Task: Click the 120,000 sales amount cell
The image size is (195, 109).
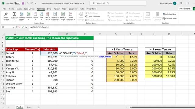Action: pyautogui.click(x=49, y=53)
